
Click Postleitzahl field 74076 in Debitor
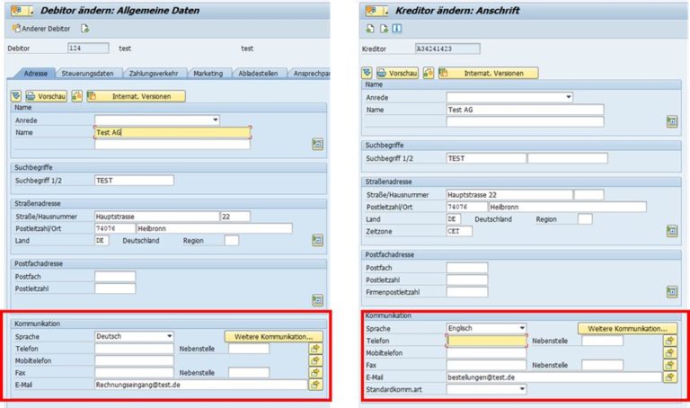click(115, 228)
